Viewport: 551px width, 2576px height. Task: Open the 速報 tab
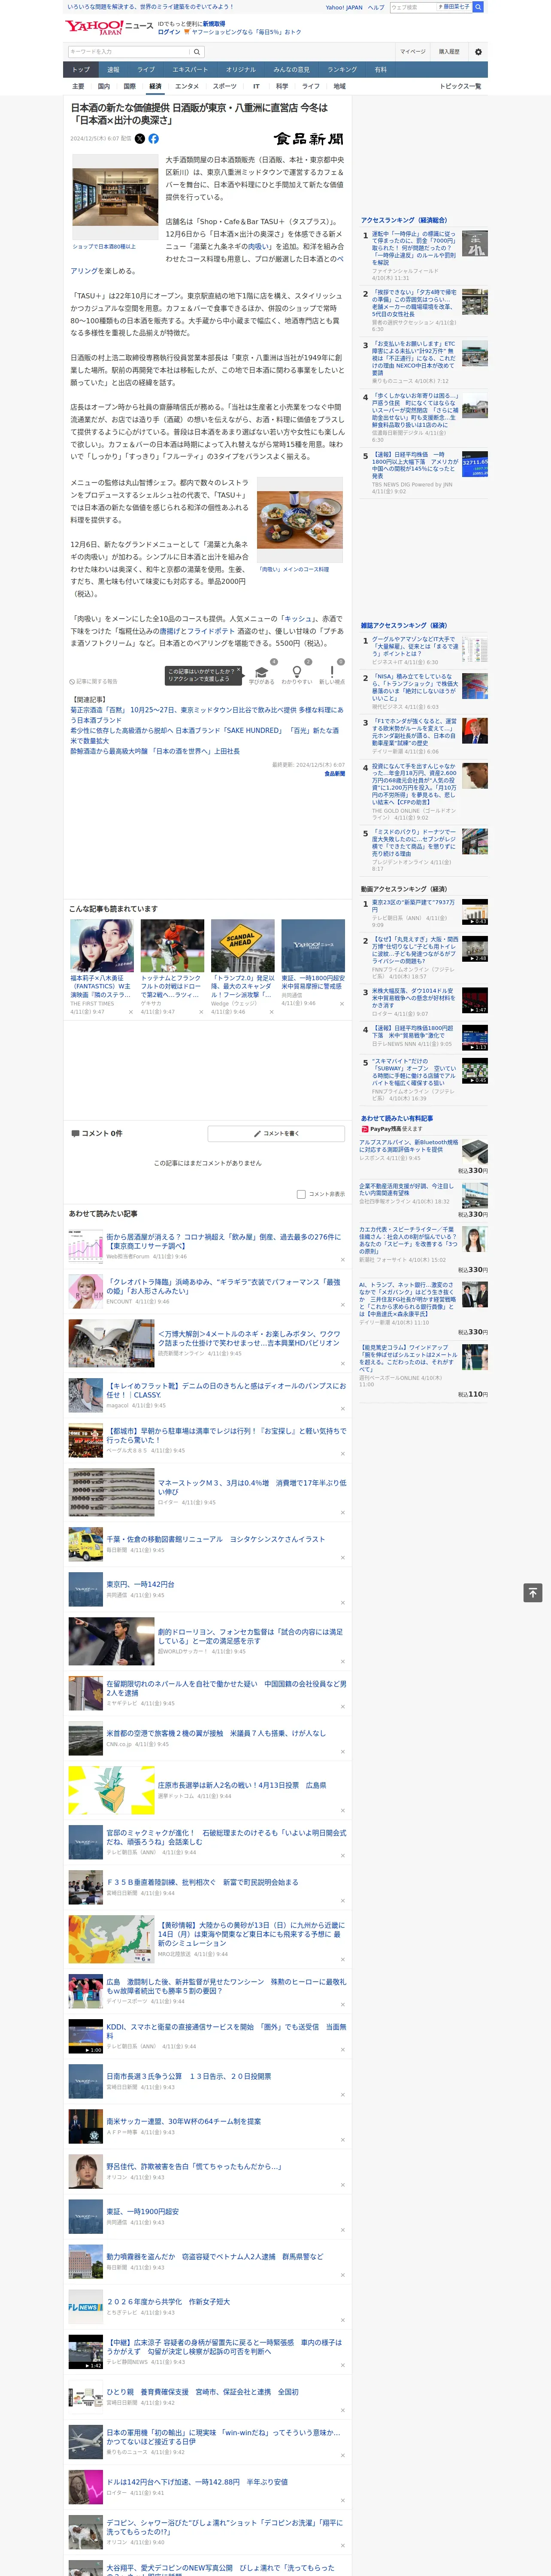click(113, 70)
